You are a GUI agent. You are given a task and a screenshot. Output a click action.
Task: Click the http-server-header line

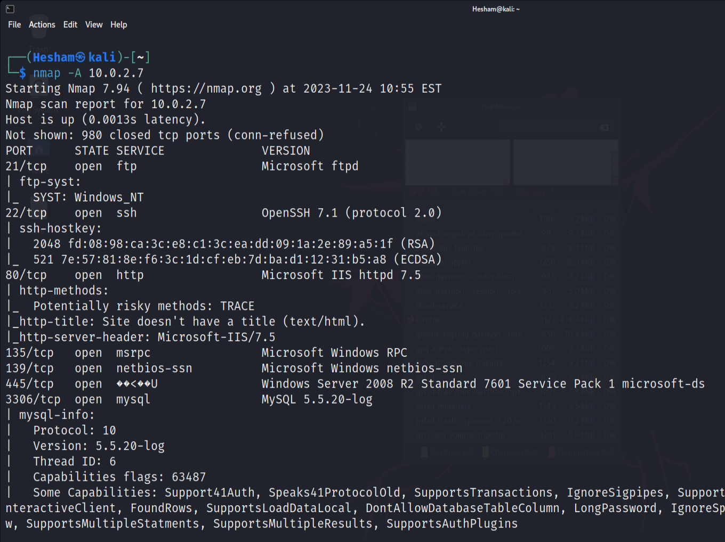[x=141, y=337]
